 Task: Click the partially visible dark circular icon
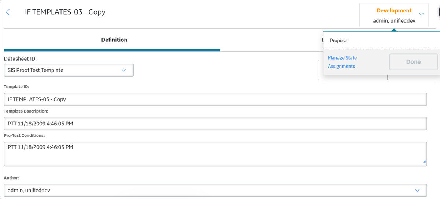[438, 10]
